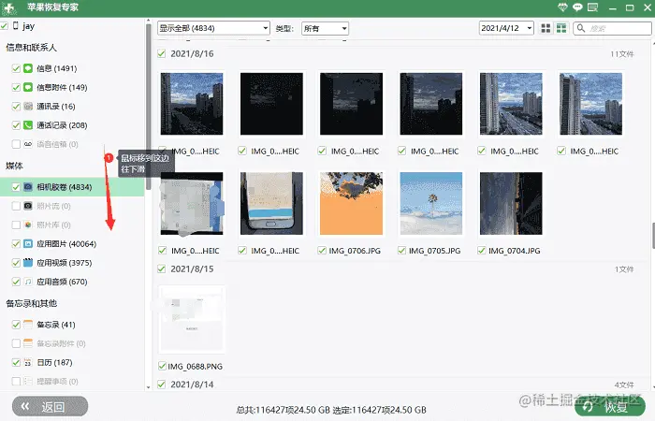Viewport: 655px width, 421px height.
Task: Click the Notes (41) icon
Action: coord(28,324)
